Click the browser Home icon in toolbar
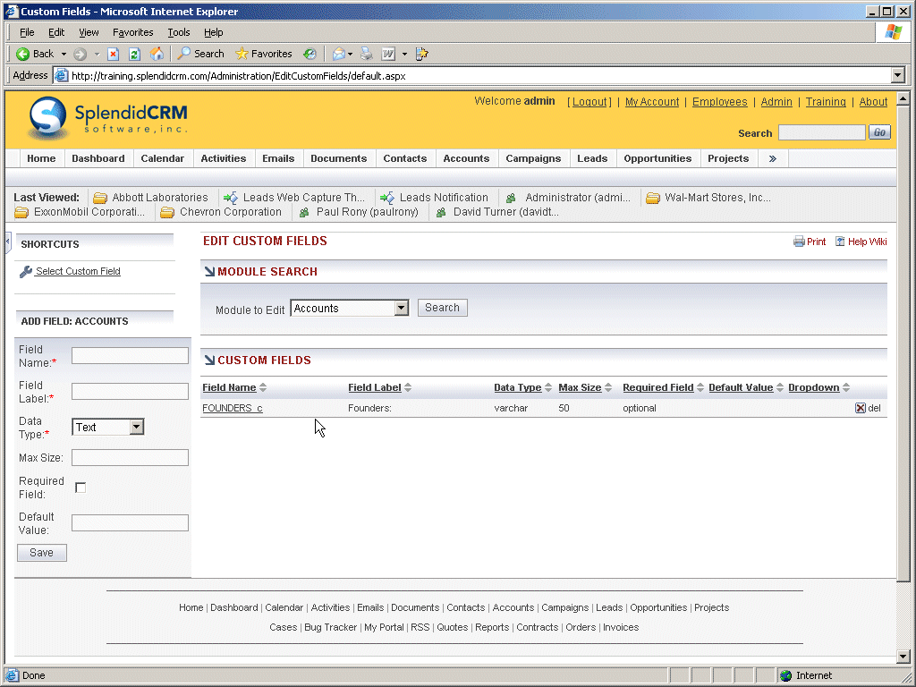This screenshot has height=687, width=916. pyautogui.click(x=157, y=54)
